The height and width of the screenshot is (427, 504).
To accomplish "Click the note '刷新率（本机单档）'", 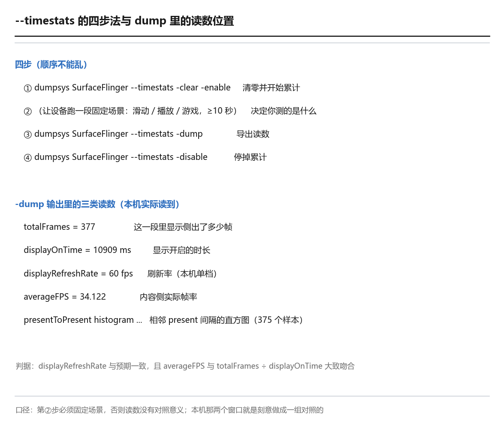I will [x=182, y=274].
